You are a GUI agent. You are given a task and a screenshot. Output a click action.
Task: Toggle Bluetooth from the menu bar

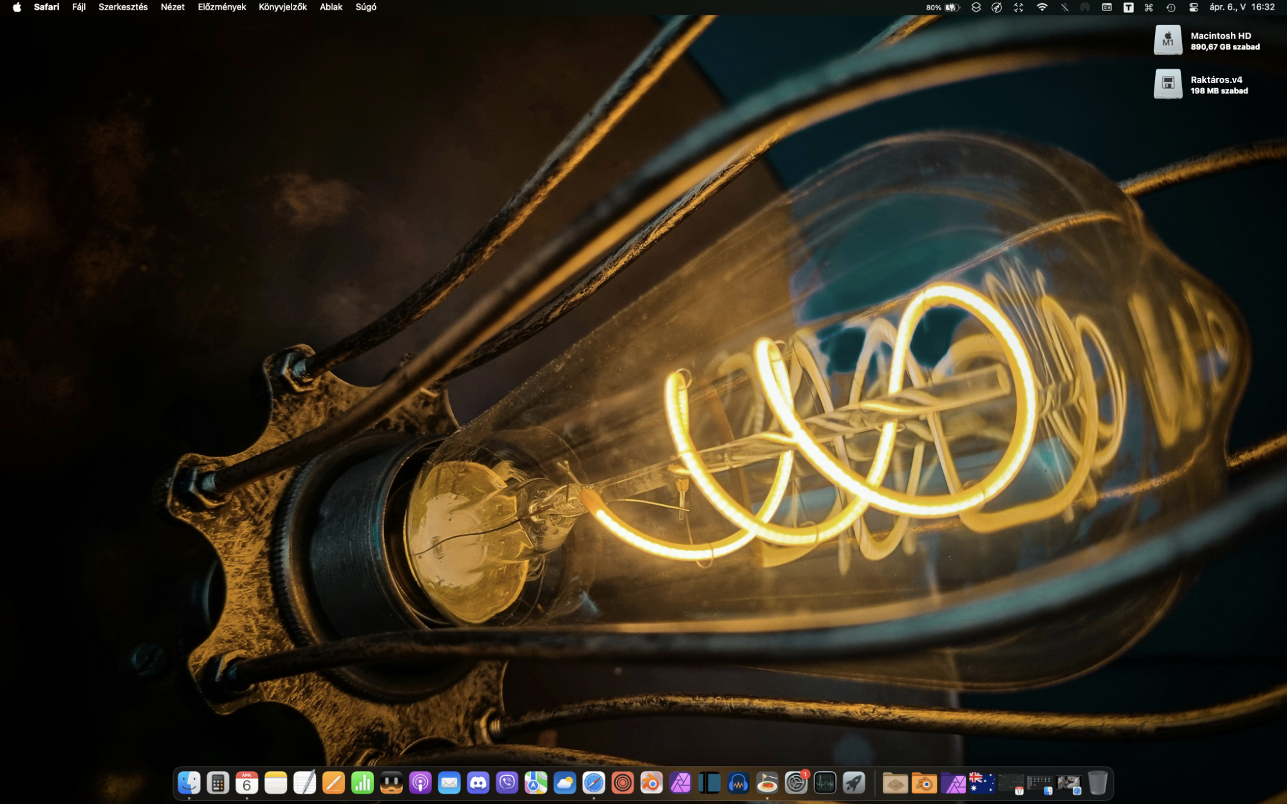tap(1064, 7)
